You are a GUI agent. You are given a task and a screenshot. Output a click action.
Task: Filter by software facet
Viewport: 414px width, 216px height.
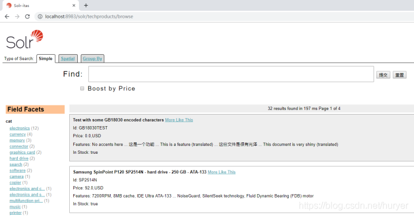[x=17, y=170]
